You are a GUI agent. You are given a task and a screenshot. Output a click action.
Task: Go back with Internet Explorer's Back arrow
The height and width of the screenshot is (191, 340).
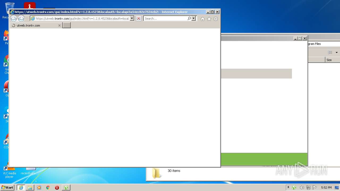(x=14, y=18)
